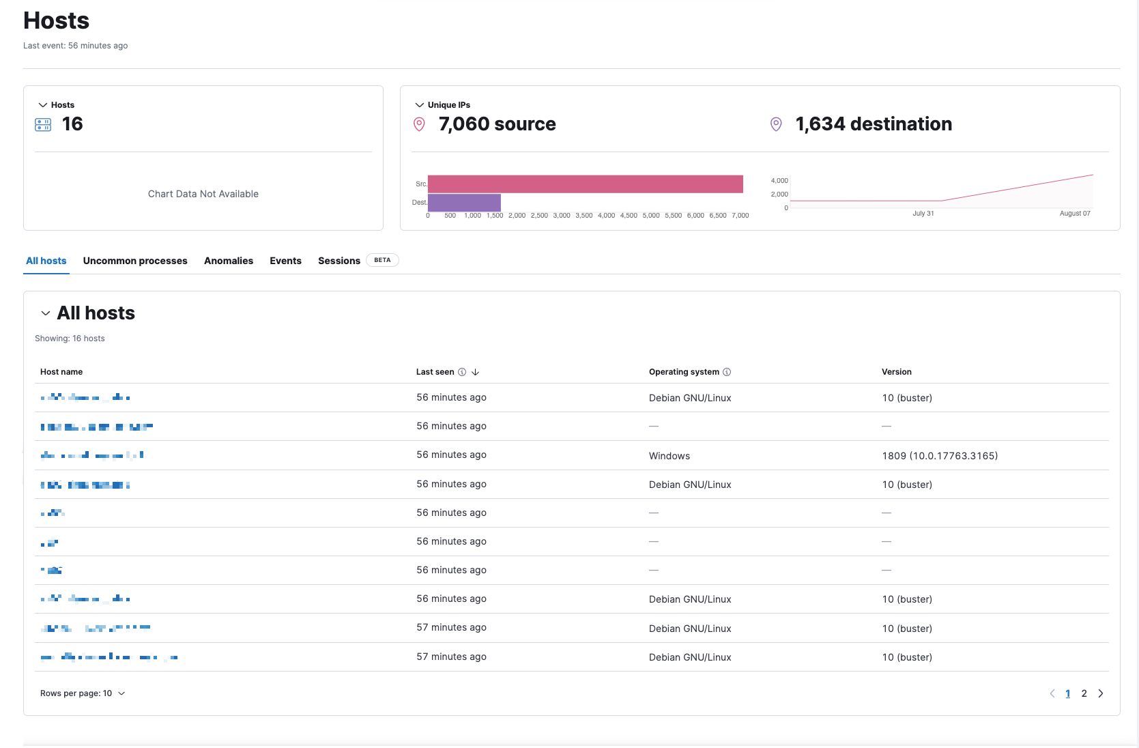Go to page 2 of the hosts table

tap(1084, 693)
